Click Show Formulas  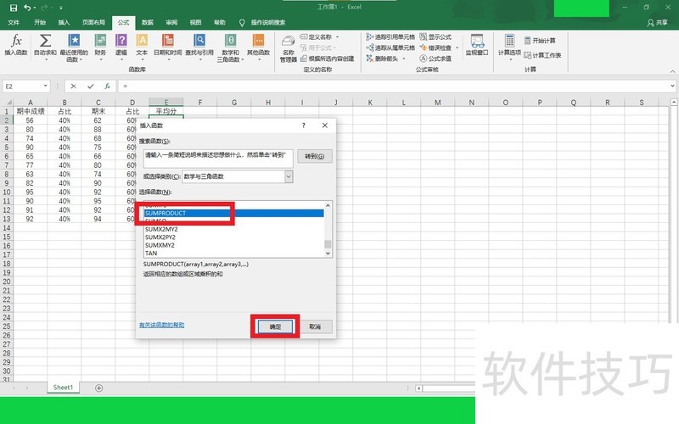coord(435,36)
